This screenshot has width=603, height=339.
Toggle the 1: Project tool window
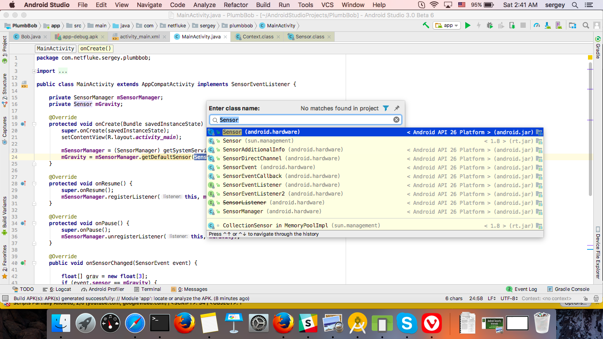(4, 49)
